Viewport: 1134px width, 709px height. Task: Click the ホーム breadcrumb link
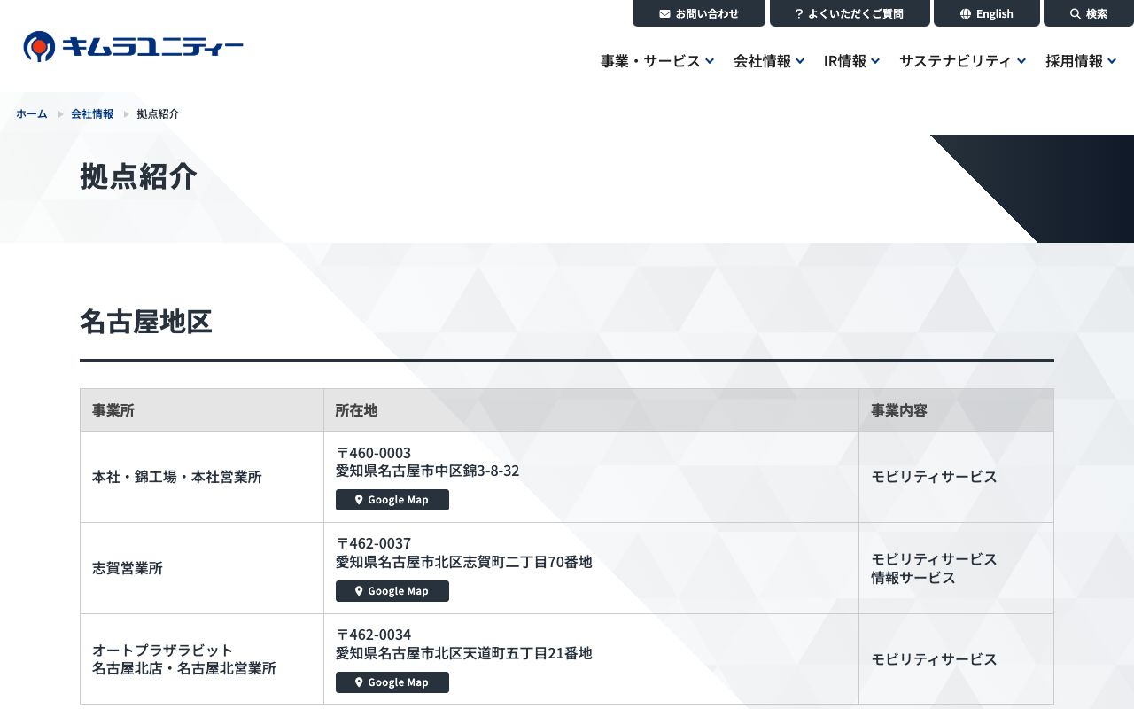point(31,113)
